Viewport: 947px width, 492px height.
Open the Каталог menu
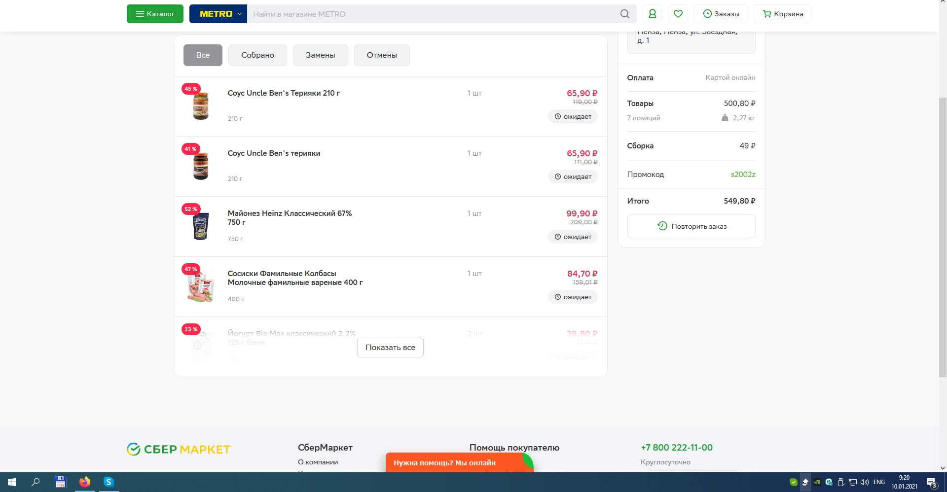point(155,14)
